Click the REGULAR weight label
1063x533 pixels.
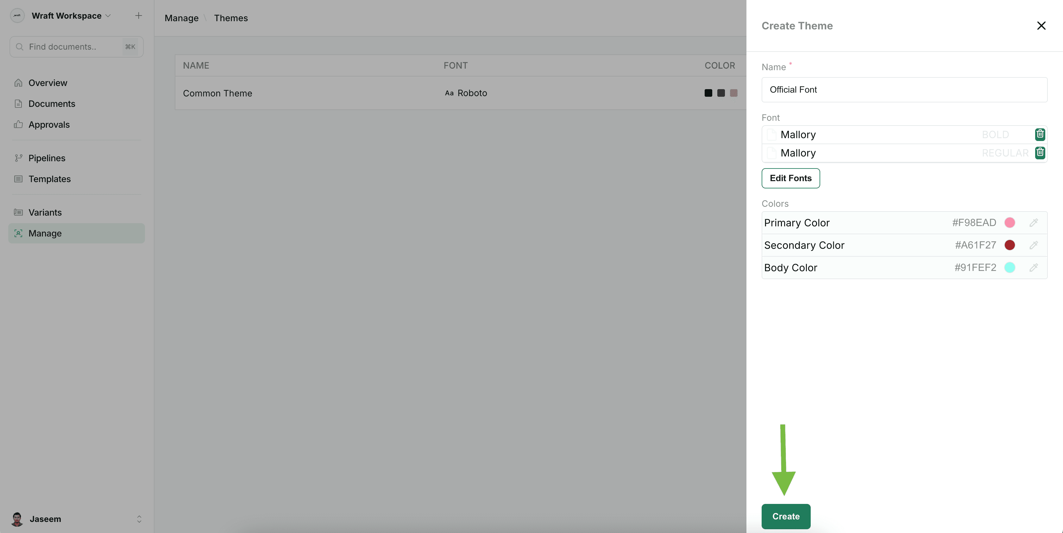click(1005, 153)
